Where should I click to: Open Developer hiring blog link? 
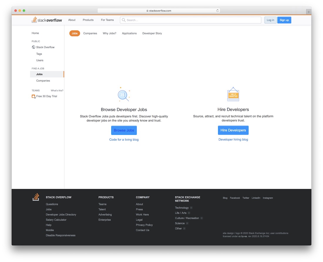(x=233, y=139)
